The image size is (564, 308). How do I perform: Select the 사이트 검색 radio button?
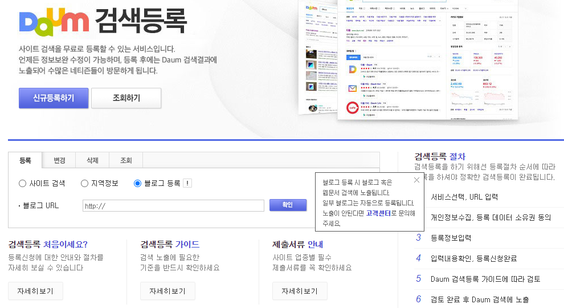point(22,183)
